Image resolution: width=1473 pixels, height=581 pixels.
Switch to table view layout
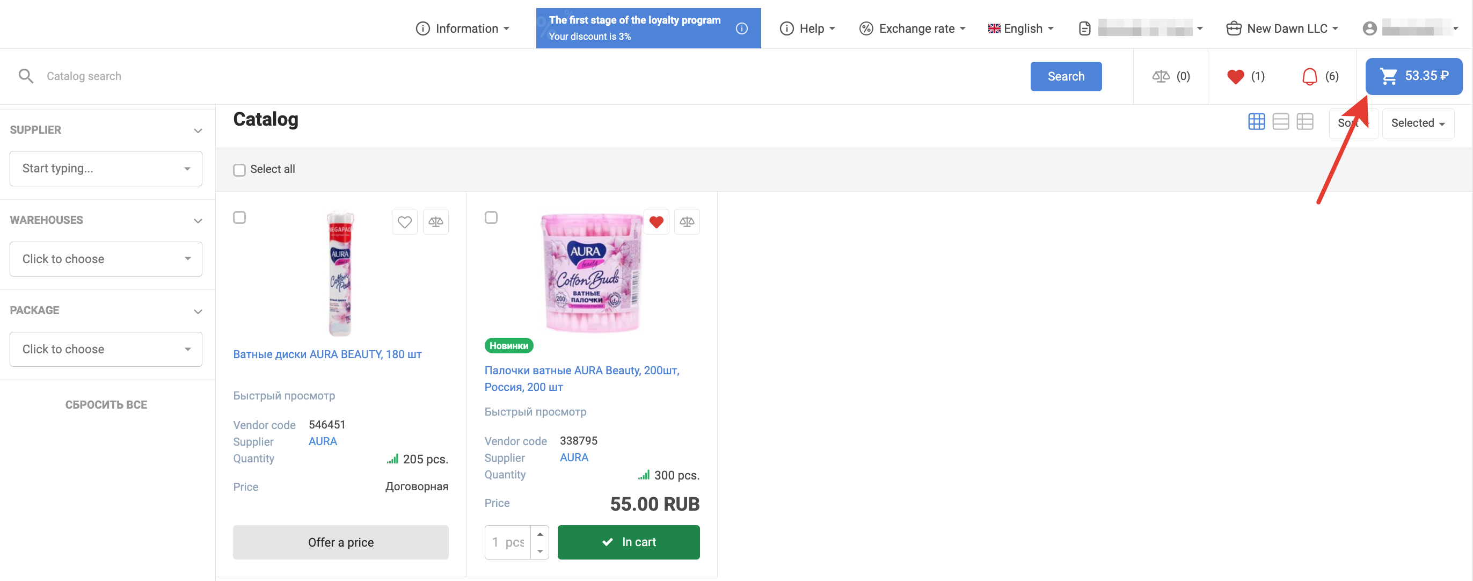click(x=1304, y=122)
